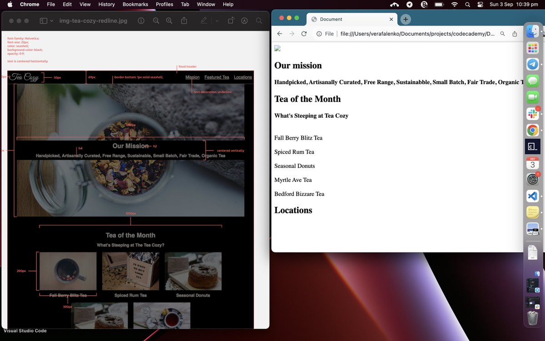Open the Help menu

[228, 4]
